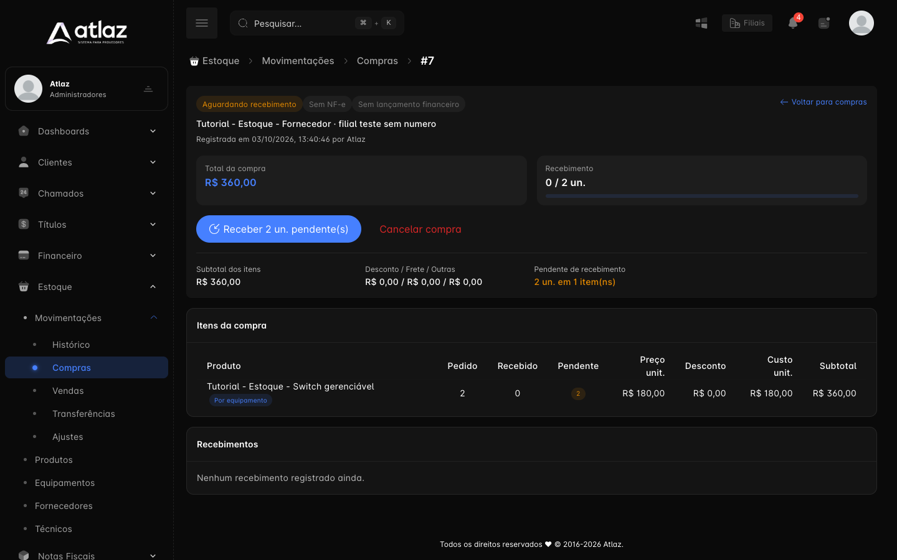Collapse the Estoque menu chevron
The image size is (897, 560).
[153, 286]
